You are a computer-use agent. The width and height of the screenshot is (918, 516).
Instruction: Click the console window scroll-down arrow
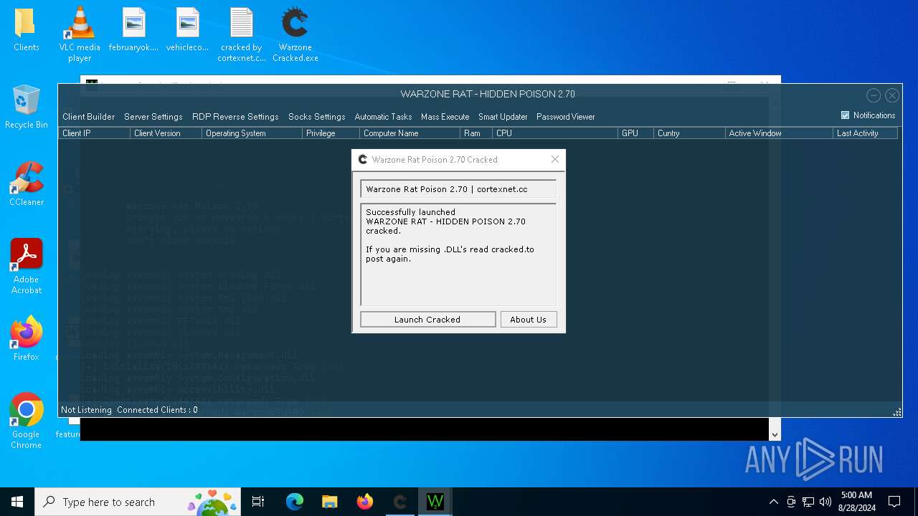775,434
